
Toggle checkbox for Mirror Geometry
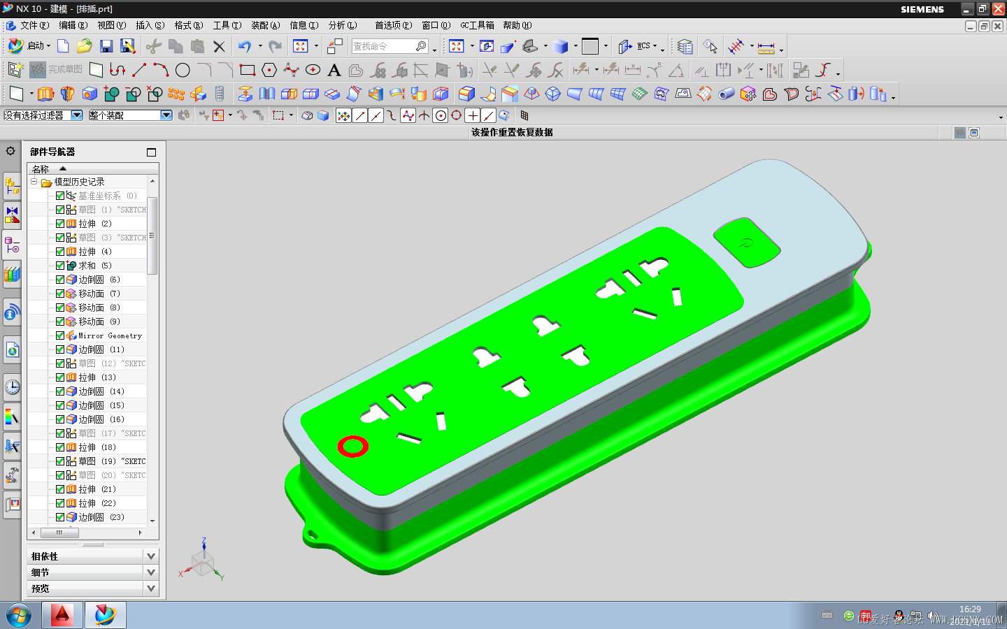(60, 335)
